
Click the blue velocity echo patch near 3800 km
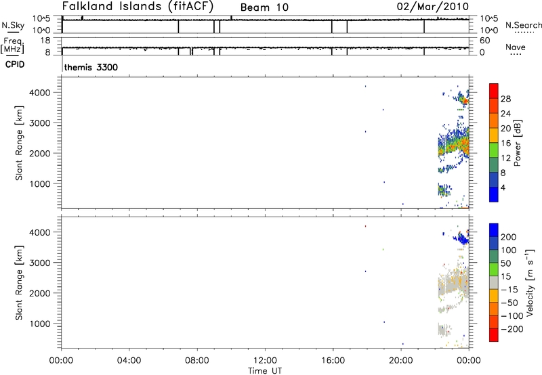pos(462,238)
